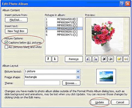Remove the selected picture
132x108 pixels.
(74, 59)
